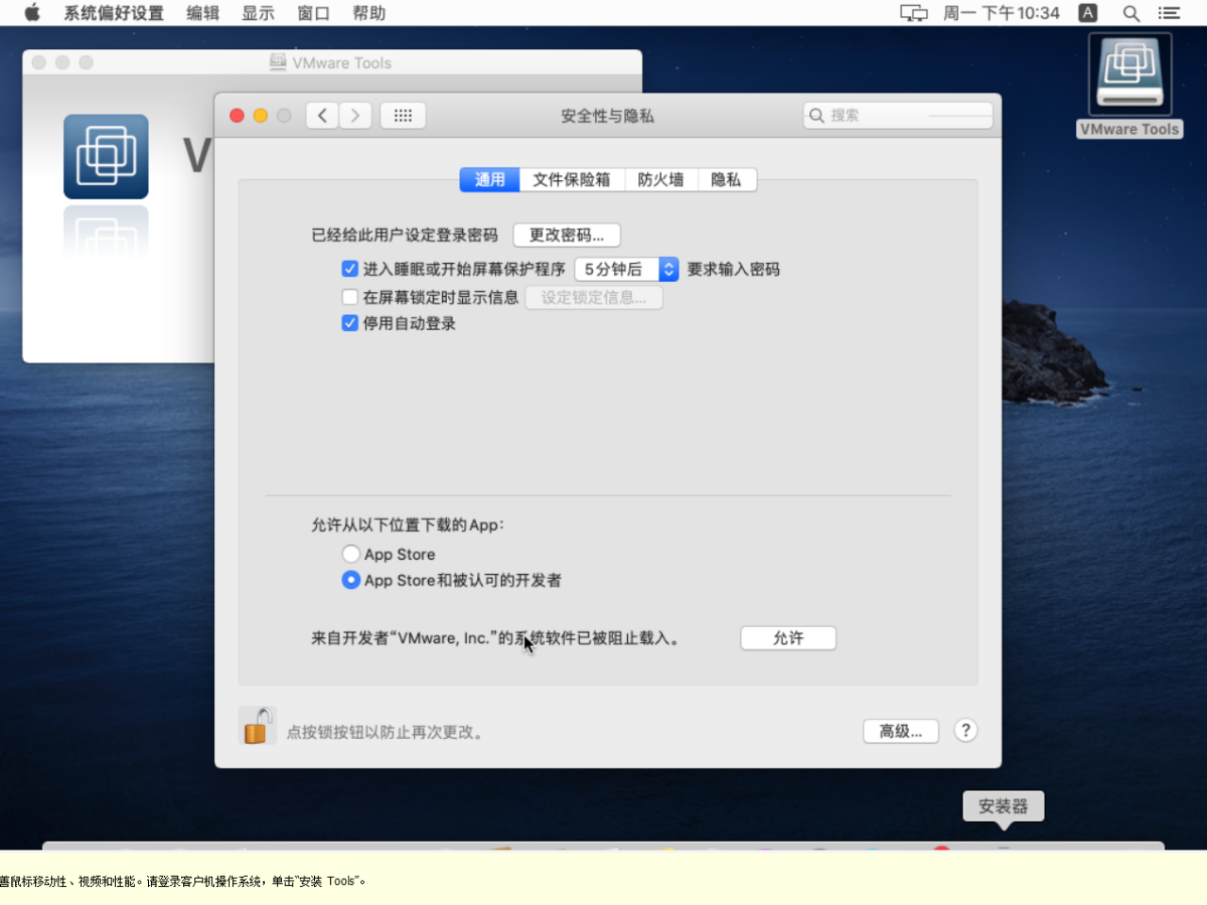Click the screen sharing menu bar icon
The height and width of the screenshot is (905, 1207).
point(912,13)
